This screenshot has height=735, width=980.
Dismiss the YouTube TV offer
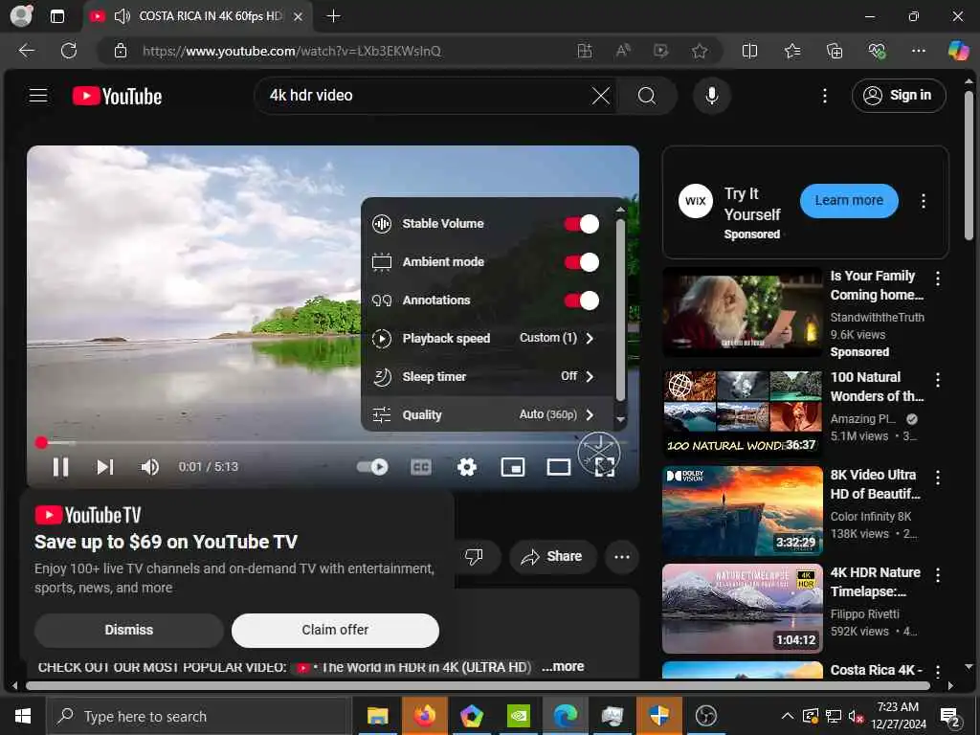pos(129,630)
